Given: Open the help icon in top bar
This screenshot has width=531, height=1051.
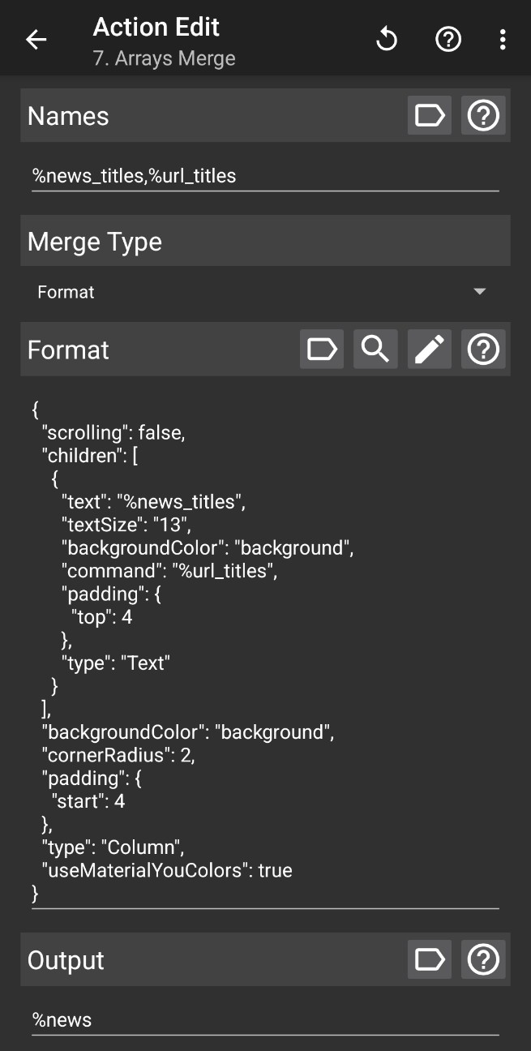Looking at the screenshot, I should pos(448,39).
